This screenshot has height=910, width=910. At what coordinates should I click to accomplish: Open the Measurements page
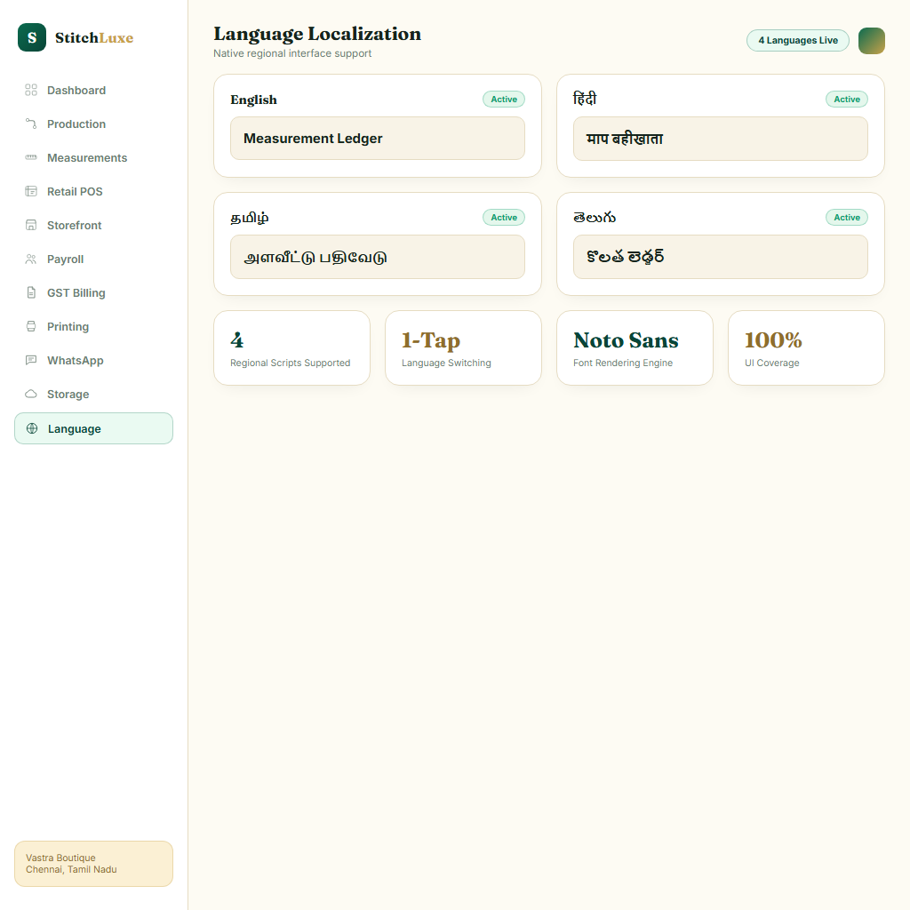93,157
